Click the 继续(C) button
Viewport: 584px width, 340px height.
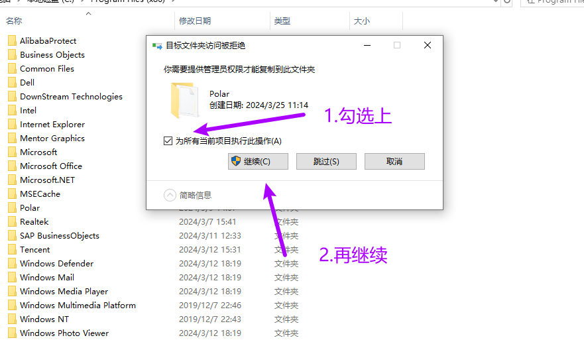(x=258, y=161)
